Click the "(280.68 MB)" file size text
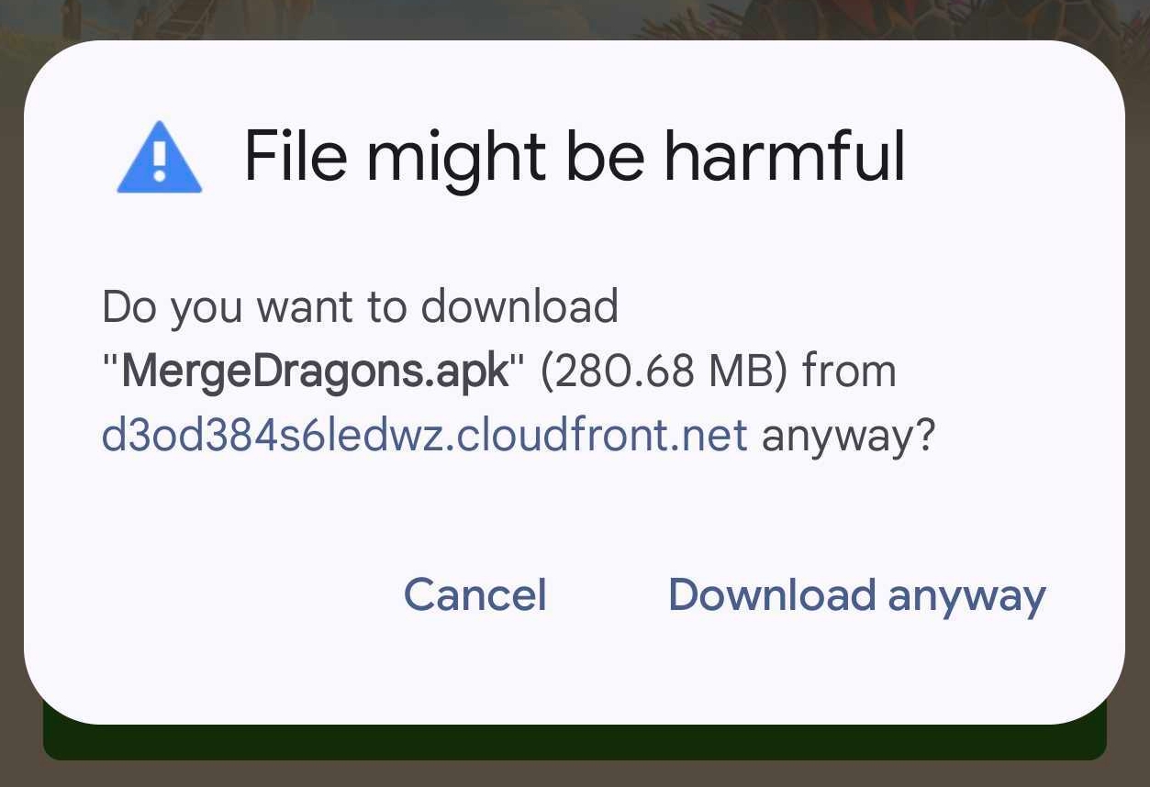This screenshot has width=1150, height=787. tap(664, 371)
